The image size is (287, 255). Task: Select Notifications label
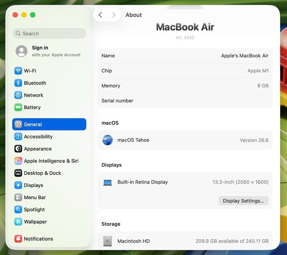[x=38, y=239]
